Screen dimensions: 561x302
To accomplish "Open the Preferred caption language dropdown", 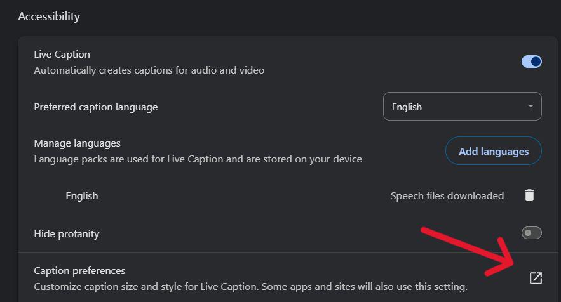I will 462,107.
